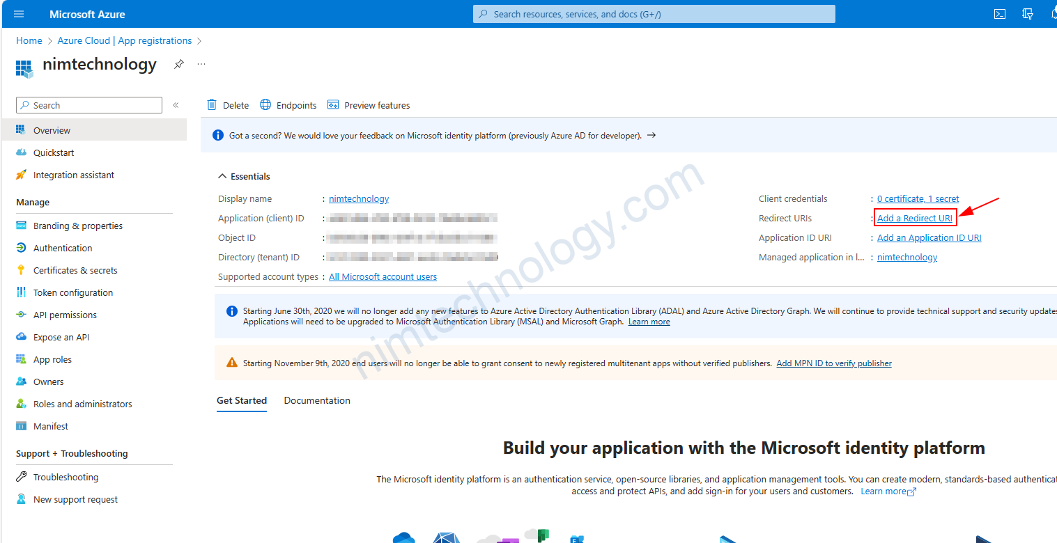This screenshot has height=543, width=1057.
Task: Click the Delete trash icon
Action: pos(212,105)
